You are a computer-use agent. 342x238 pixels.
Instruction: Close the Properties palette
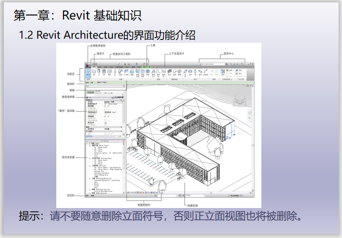click(x=124, y=86)
